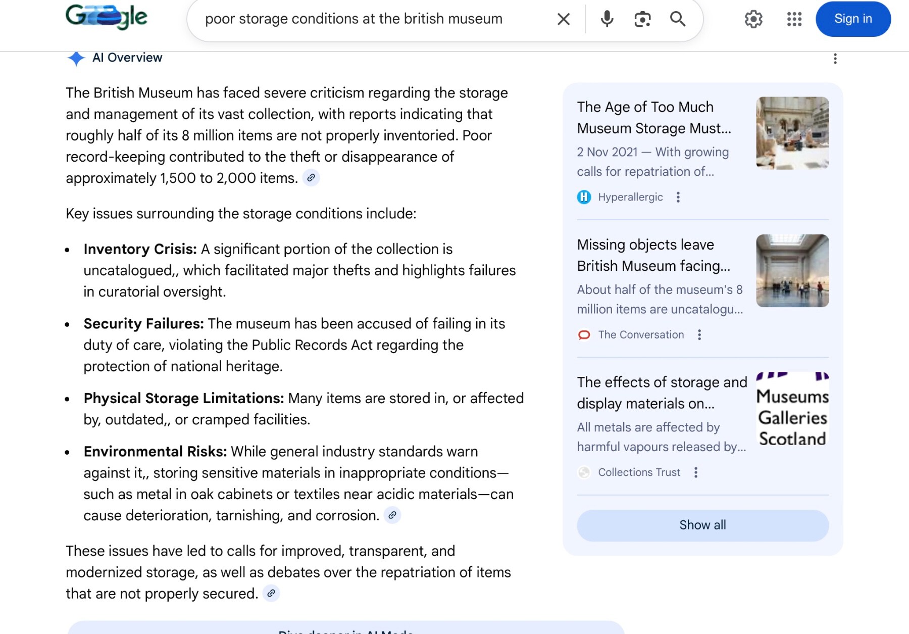Open 'The effects of storage and display materials' article
The width and height of the screenshot is (909, 634).
pos(662,393)
